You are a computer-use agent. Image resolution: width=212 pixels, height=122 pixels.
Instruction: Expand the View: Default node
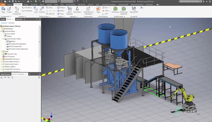coord(3,34)
